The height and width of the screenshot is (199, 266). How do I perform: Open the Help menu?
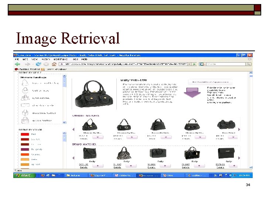[84, 59]
